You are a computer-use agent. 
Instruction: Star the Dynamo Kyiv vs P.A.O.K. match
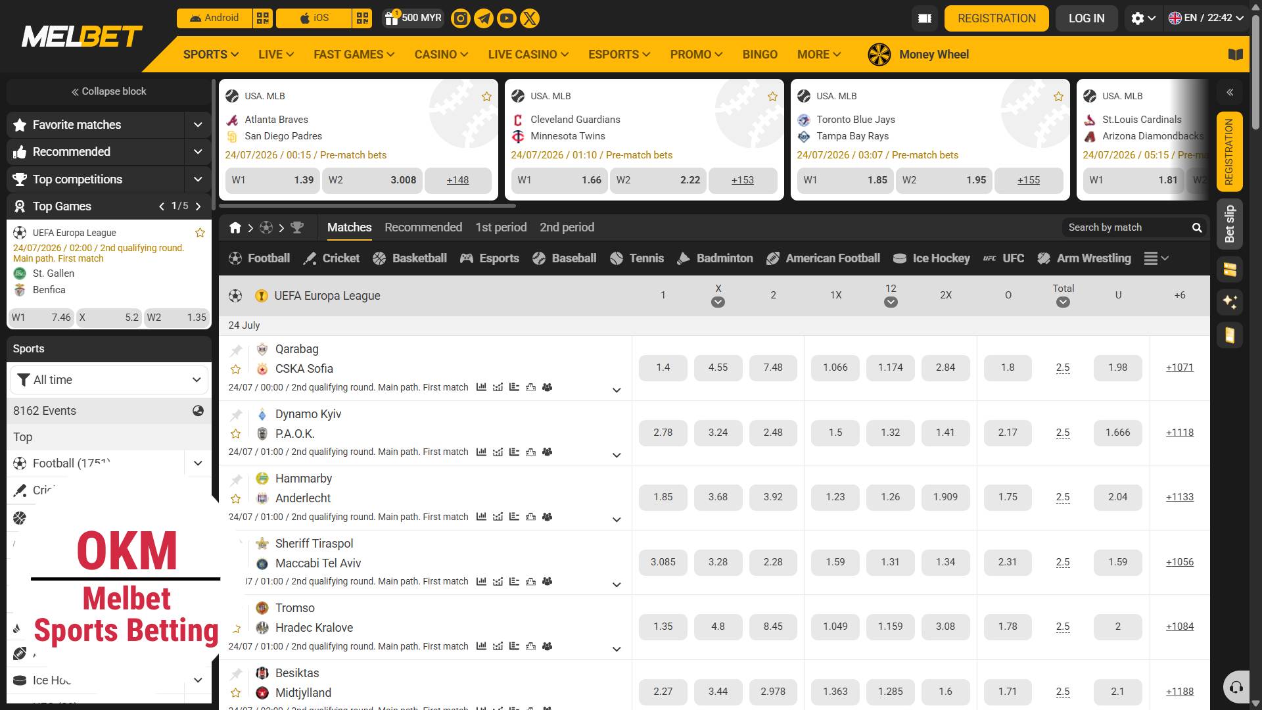[236, 434]
